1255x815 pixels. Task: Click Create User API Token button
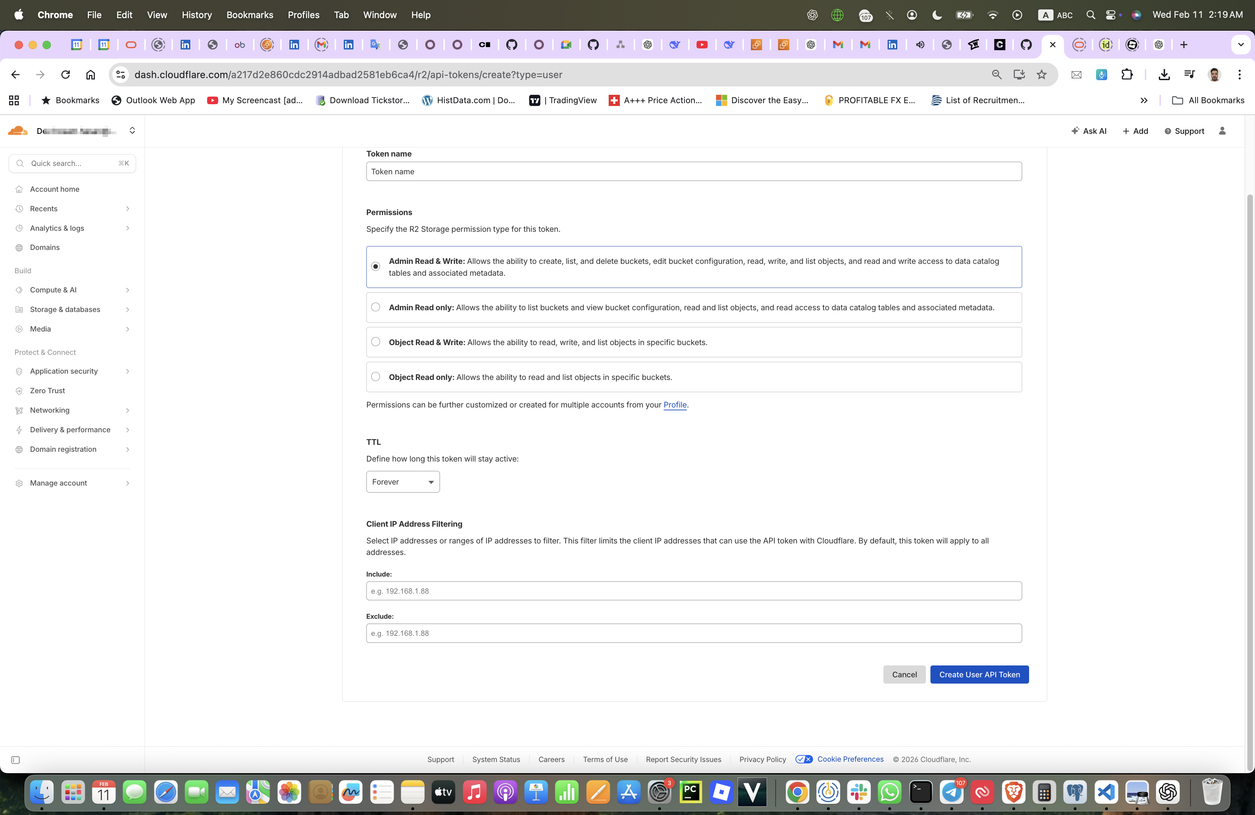pyautogui.click(x=979, y=675)
